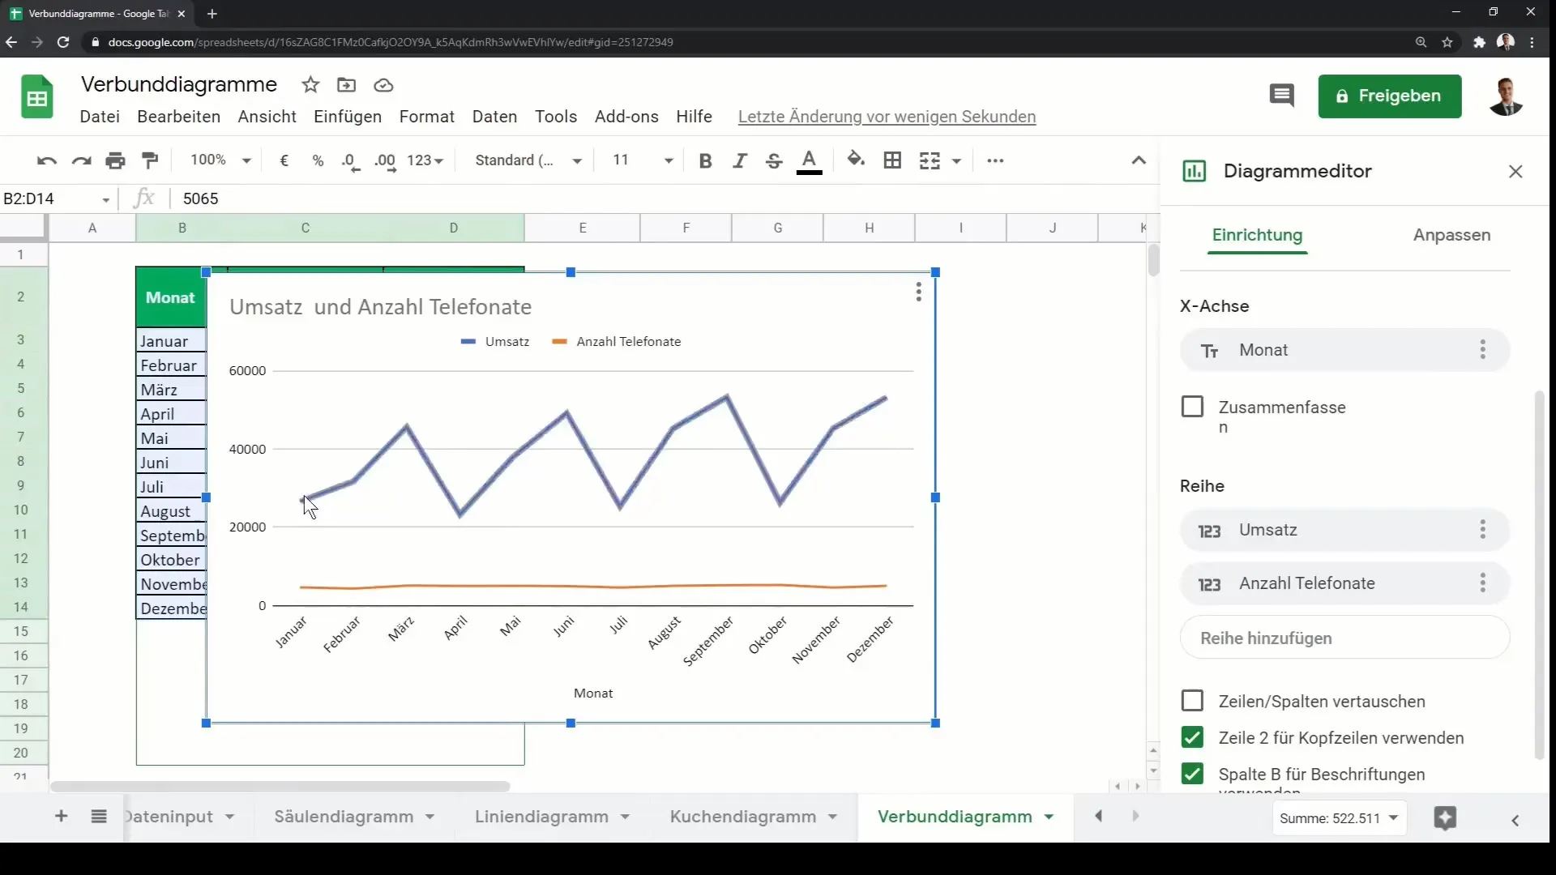Open options for Anzahl Telefonate series
This screenshot has width=1556, height=875.
coord(1483,583)
